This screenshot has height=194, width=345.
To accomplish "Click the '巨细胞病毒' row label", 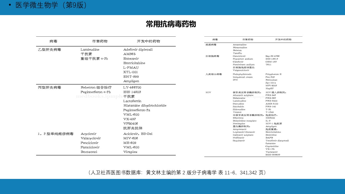I will (212, 56).
